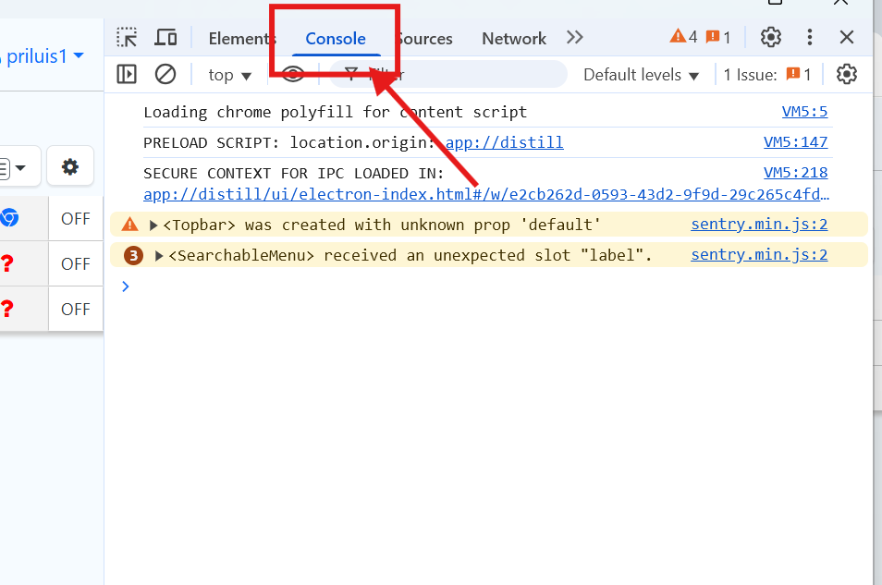Click the console Filter input field

tap(462, 75)
